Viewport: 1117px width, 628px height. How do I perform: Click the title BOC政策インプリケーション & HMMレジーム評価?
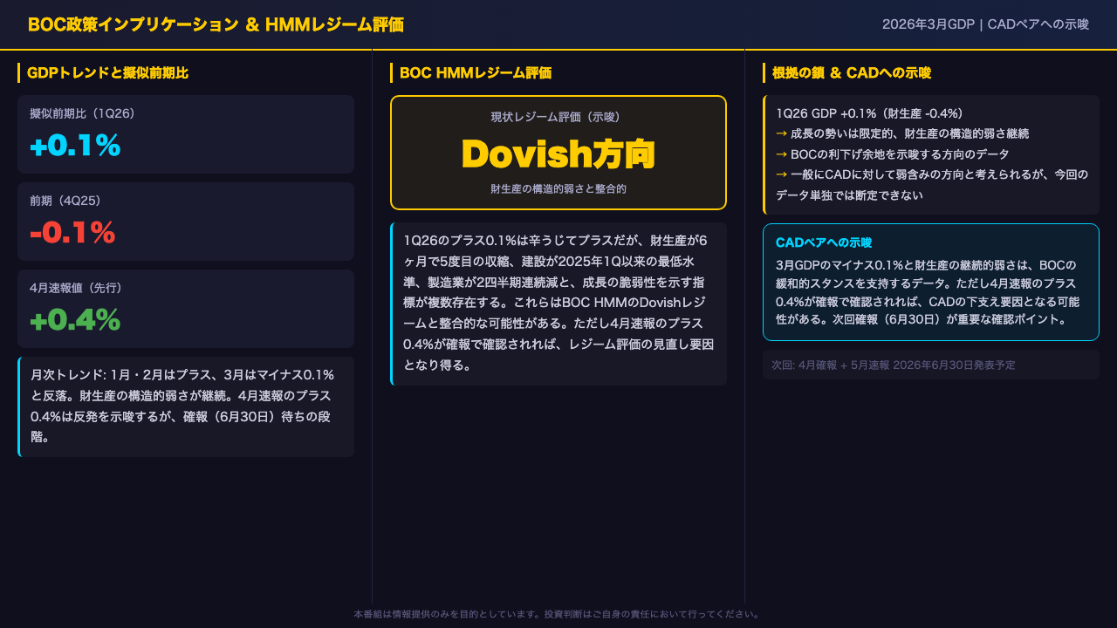pyautogui.click(x=216, y=24)
